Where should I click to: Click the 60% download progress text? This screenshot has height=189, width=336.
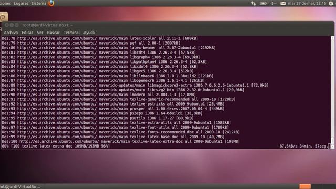[56, 146]
